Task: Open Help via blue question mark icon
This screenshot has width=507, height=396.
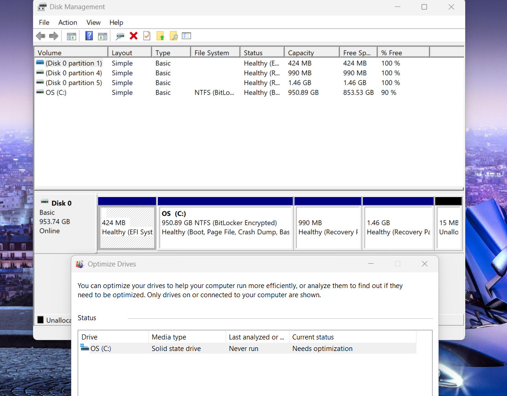Action: tap(89, 36)
